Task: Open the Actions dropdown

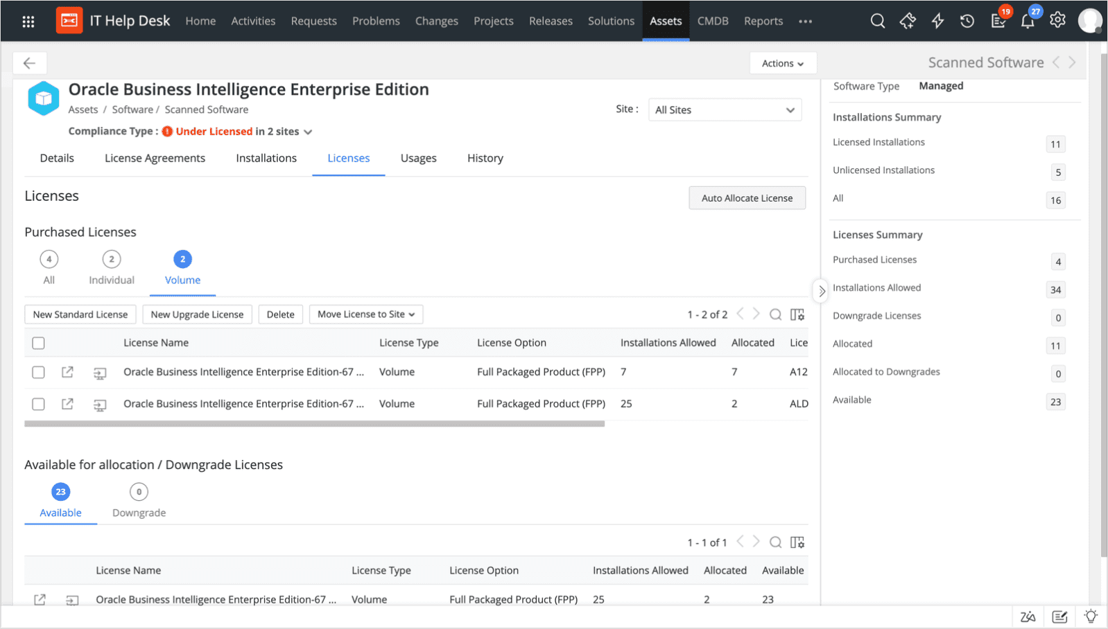Action: 783,63
